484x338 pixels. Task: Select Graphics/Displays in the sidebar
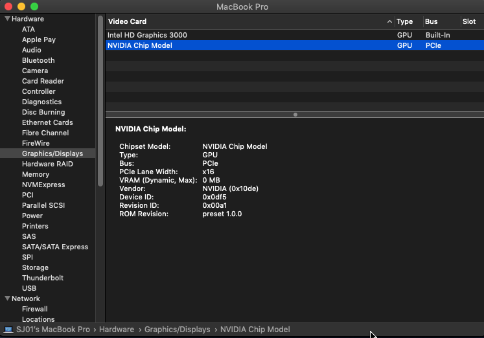52,153
